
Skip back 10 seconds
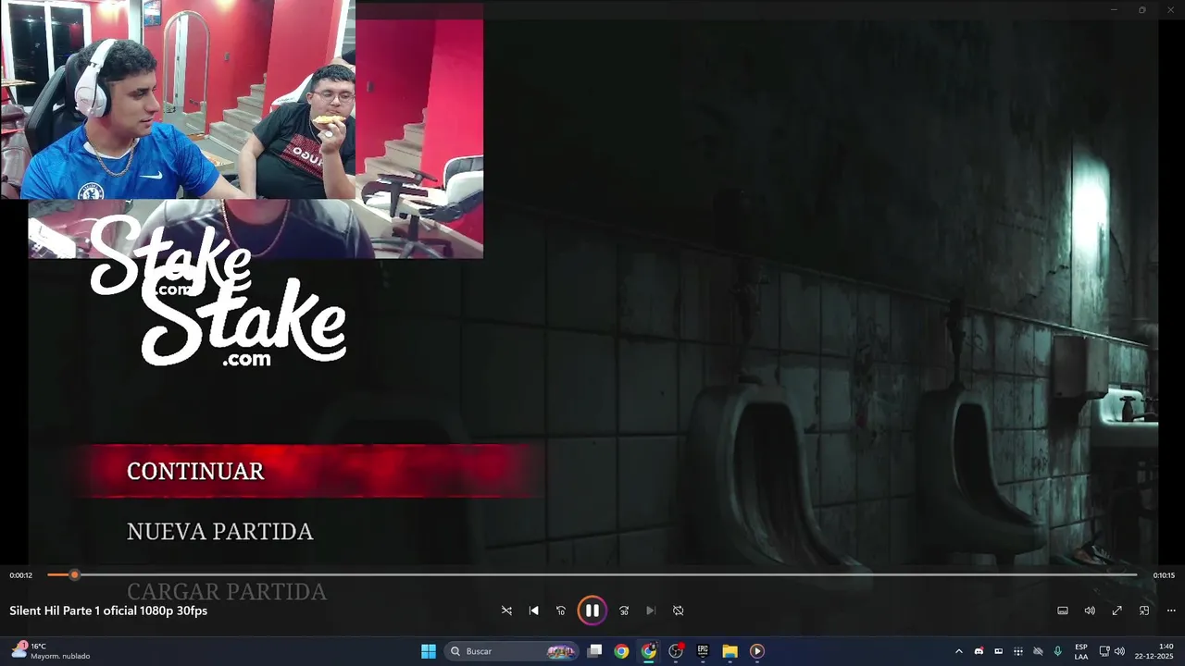click(x=561, y=610)
